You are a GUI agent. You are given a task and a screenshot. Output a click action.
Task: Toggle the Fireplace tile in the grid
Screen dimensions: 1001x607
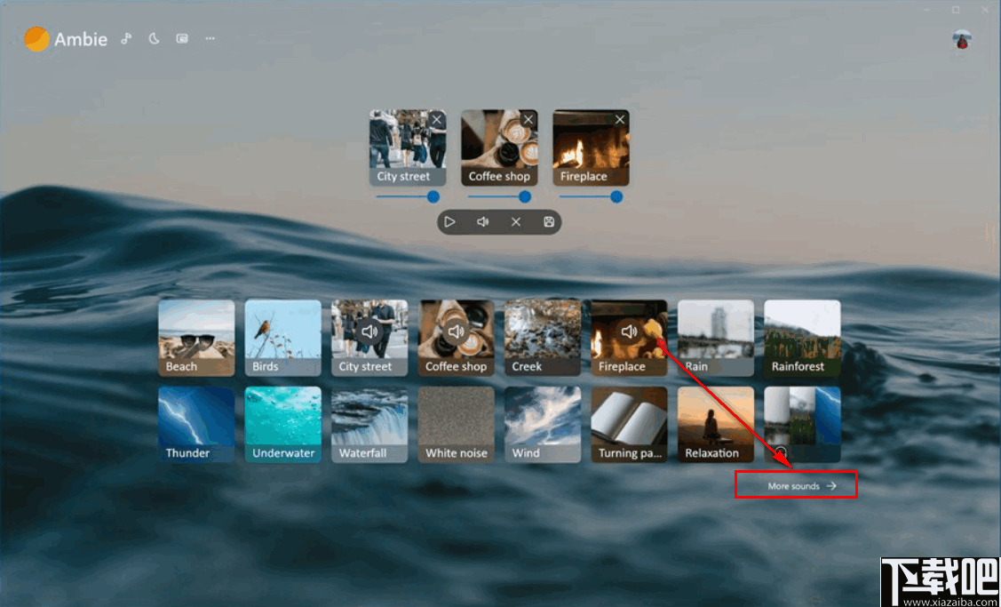pyautogui.click(x=629, y=338)
